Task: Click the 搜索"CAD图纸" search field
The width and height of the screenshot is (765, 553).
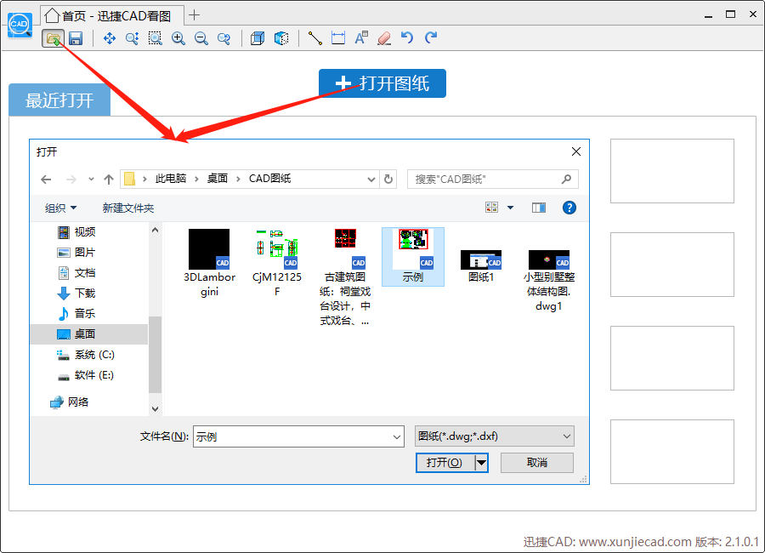Action: click(493, 180)
